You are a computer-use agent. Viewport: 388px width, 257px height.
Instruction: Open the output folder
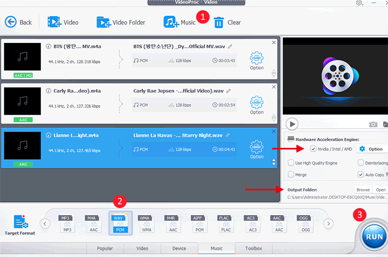coord(380,190)
